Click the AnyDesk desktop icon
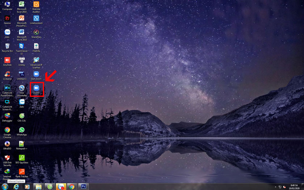The height and width of the screenshot is (190, 304). tap(7, 60)
